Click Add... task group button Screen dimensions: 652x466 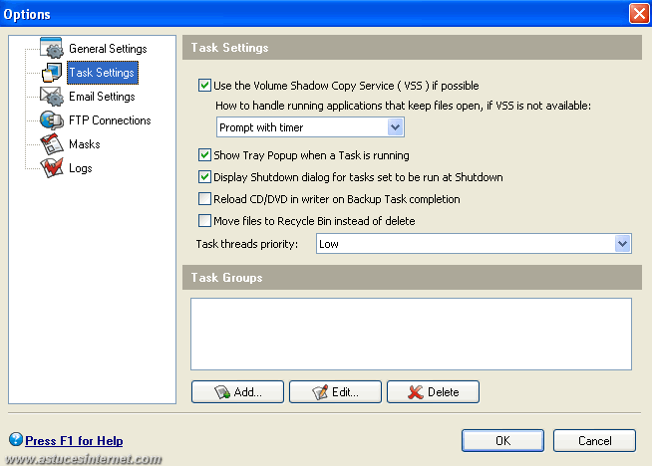click(x=237, y=391)
